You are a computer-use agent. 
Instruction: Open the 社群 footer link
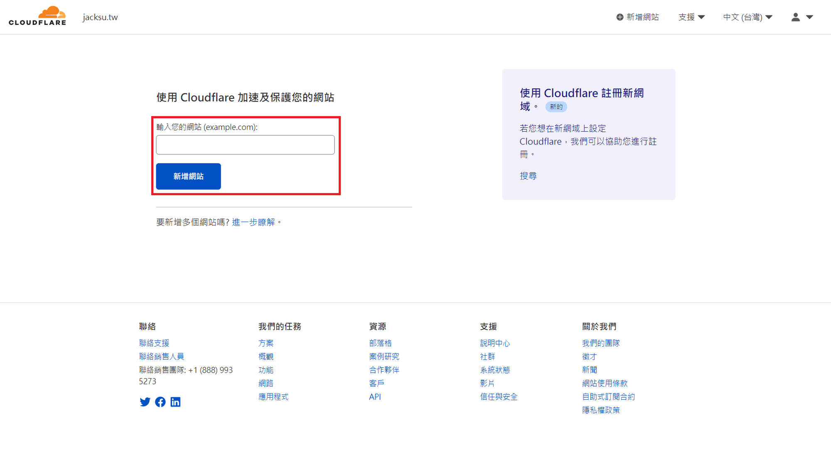tap(488, 357)
